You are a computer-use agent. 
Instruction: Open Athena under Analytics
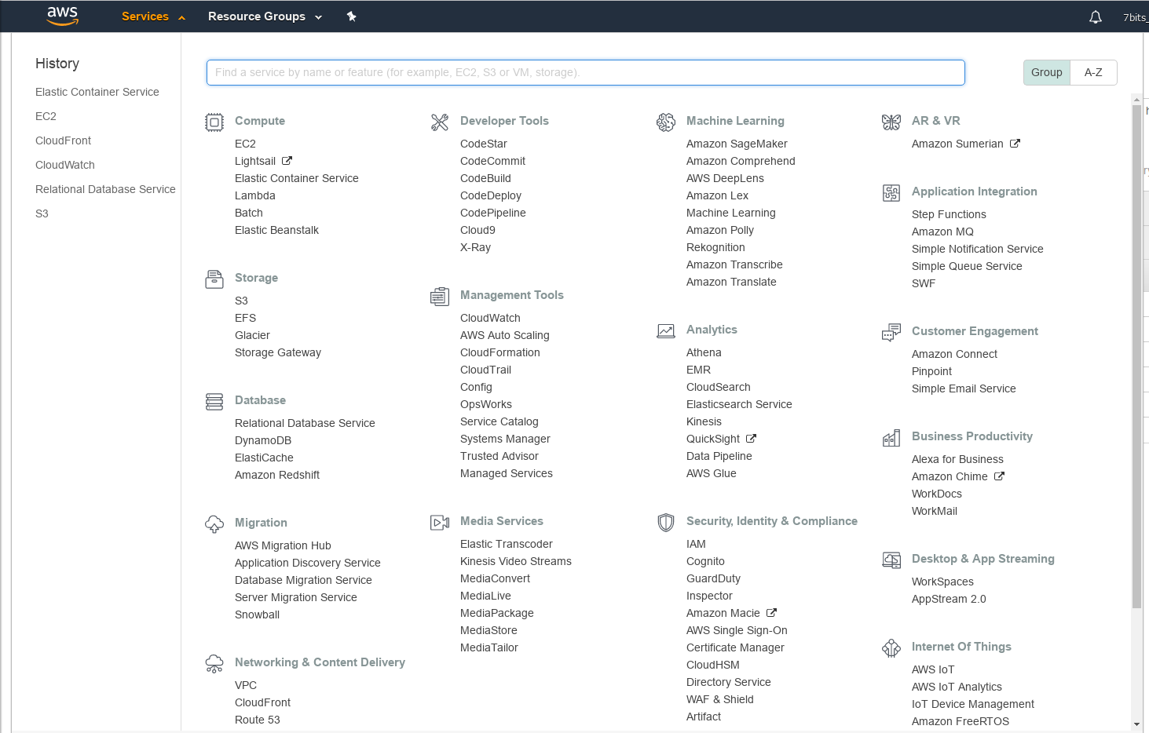[704, 352]
